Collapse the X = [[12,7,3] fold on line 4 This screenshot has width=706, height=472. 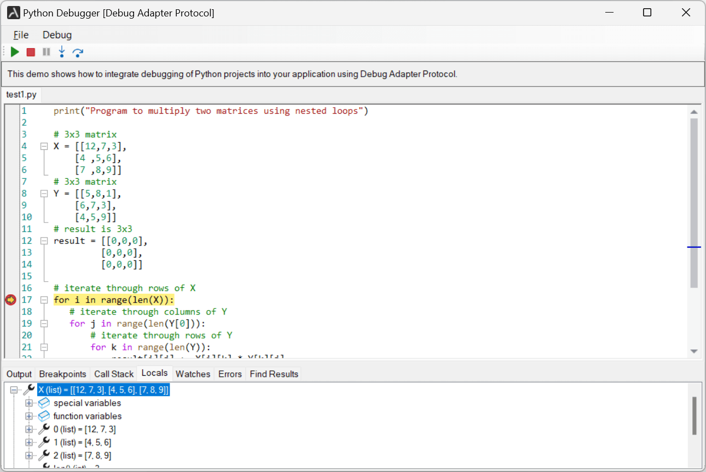point(44,147)
